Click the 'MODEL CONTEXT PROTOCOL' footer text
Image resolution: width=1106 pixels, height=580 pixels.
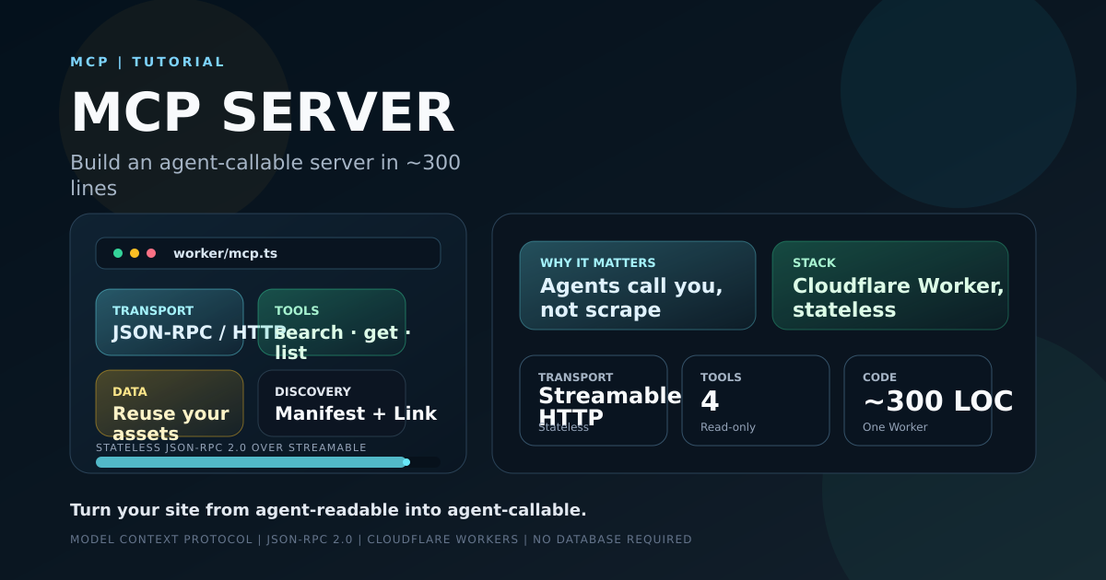click(x=161, y=539)
